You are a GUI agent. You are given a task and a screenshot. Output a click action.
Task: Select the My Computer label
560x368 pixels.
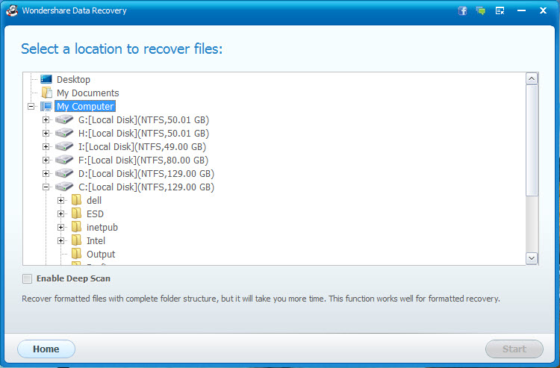(x=85, y=106)
